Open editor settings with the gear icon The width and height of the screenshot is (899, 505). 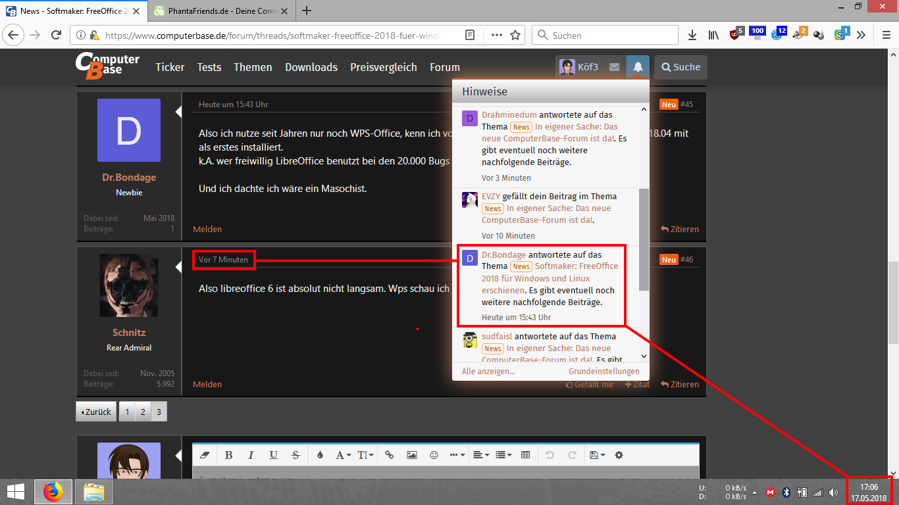[619, 454]
